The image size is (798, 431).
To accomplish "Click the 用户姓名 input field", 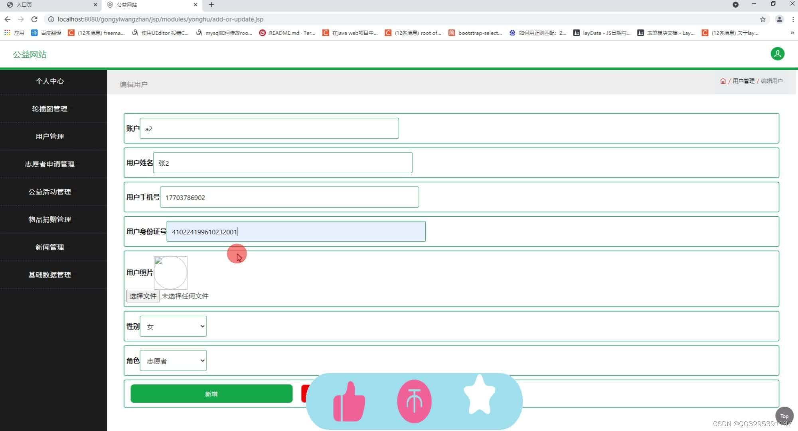I will [282, 163].
